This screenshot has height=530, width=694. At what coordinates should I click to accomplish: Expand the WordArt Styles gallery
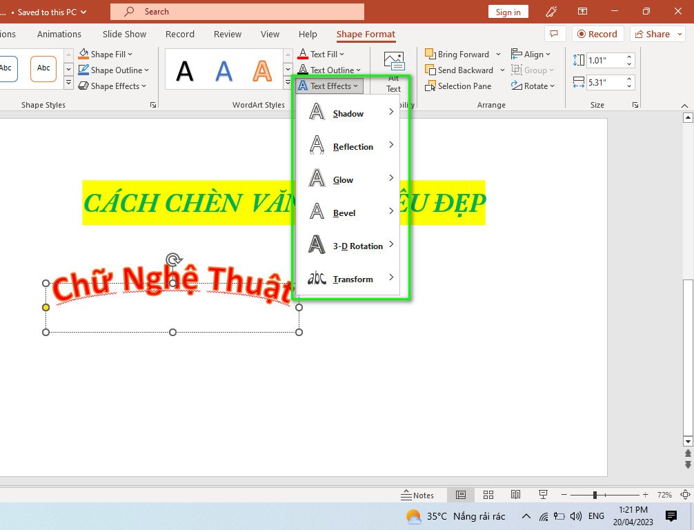[x=288, y=84]
